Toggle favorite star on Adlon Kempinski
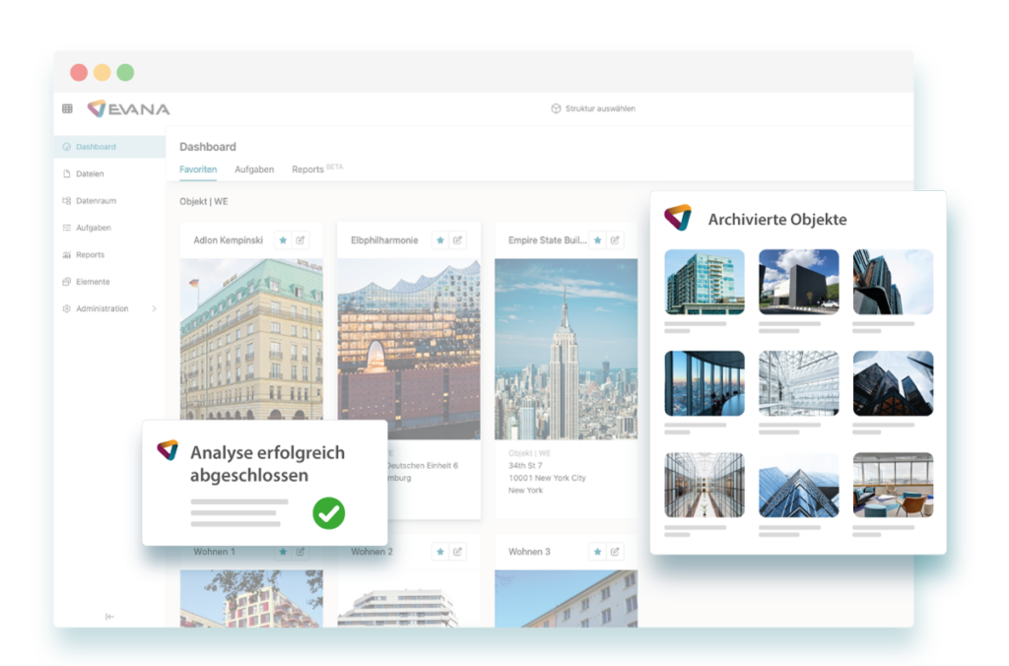Screen dimensions: 1009x666 (283, 239)
